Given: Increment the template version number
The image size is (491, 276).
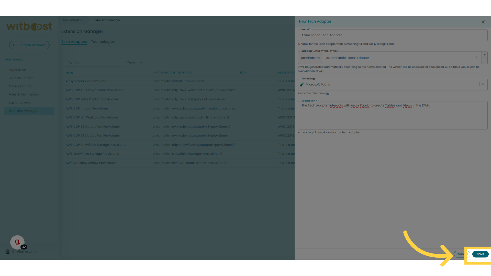Looking at the screenshot, I should click(484, 55).
